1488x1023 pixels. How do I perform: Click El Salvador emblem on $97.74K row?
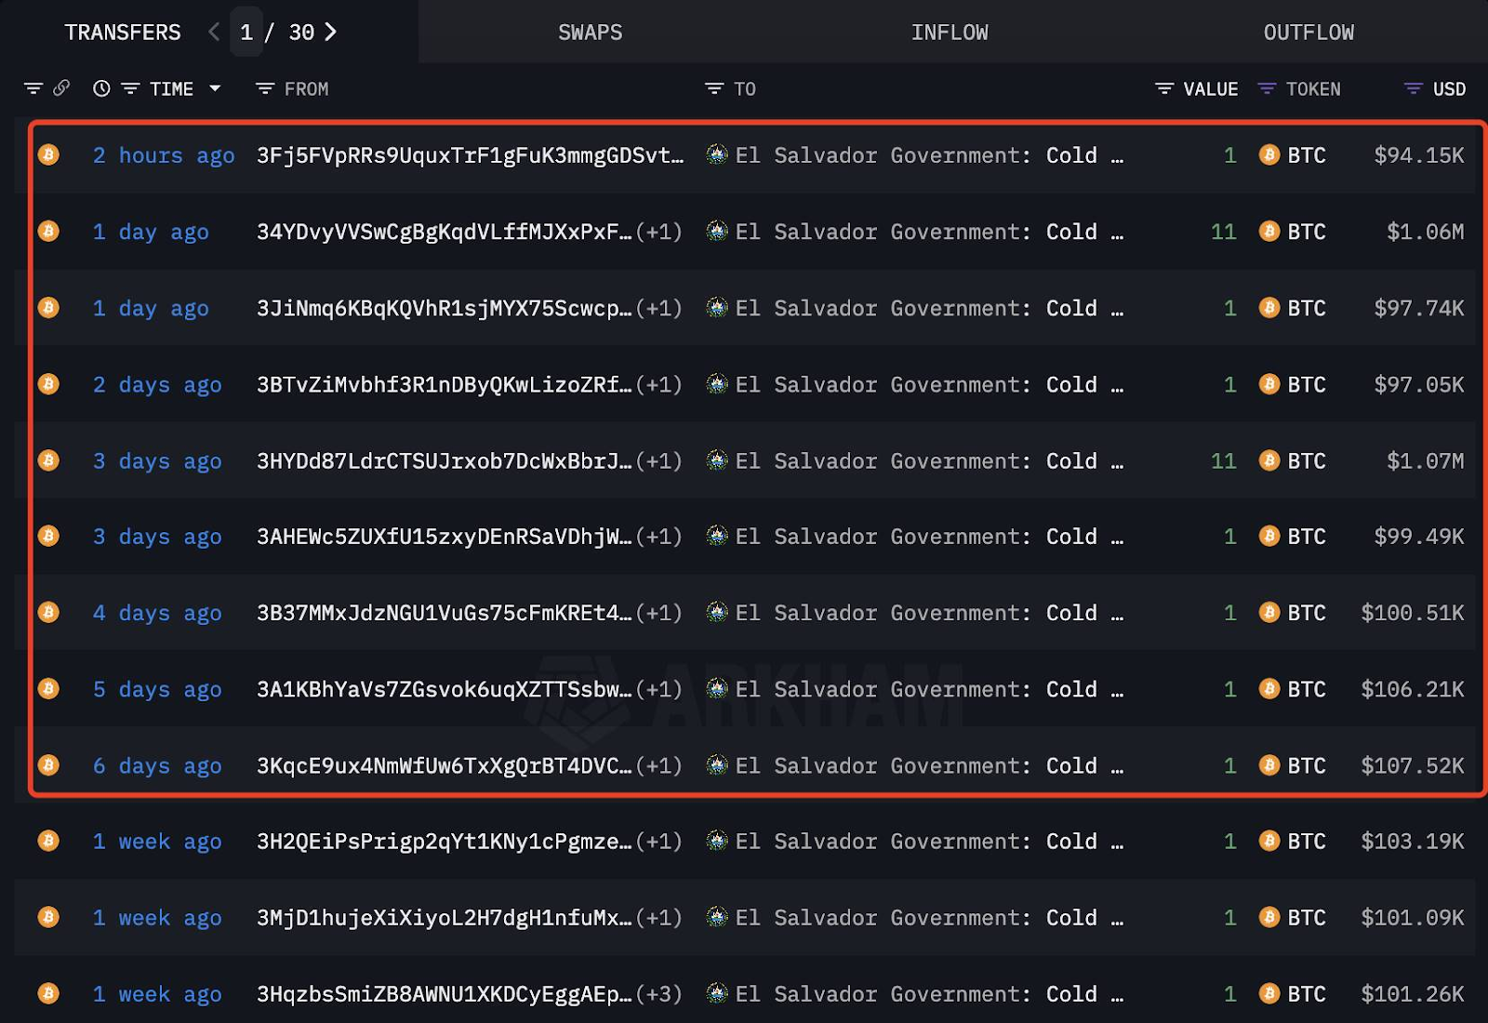click(x=717, y=307)
